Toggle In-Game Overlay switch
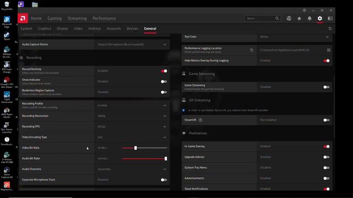 coord(327,147)
